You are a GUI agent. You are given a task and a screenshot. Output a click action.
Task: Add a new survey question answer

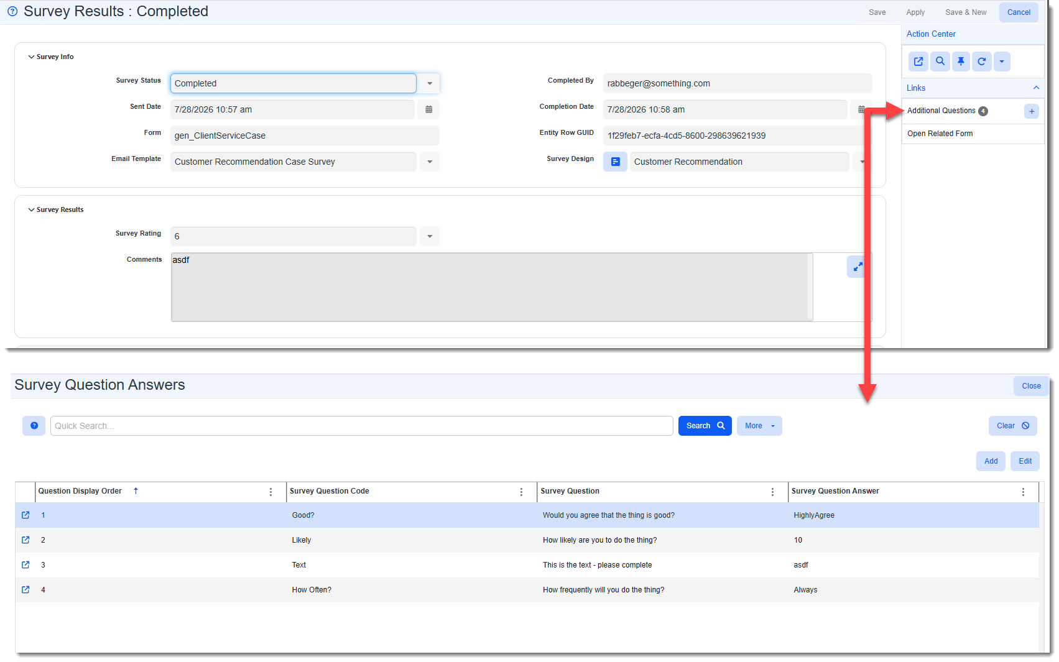click(x=991, y=461)
